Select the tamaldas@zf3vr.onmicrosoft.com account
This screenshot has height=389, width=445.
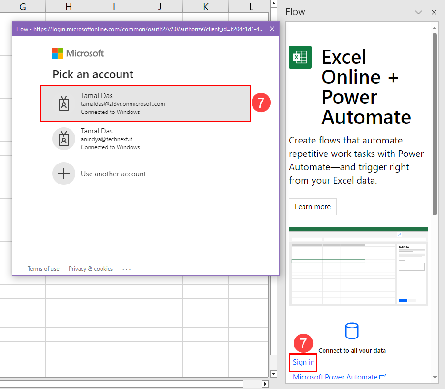(x=145, y=103)
